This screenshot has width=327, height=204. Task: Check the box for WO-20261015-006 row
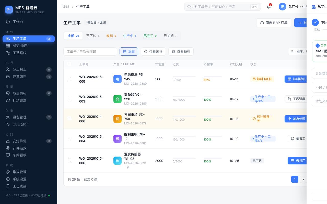pyautogui.click(x=69, y=160)
